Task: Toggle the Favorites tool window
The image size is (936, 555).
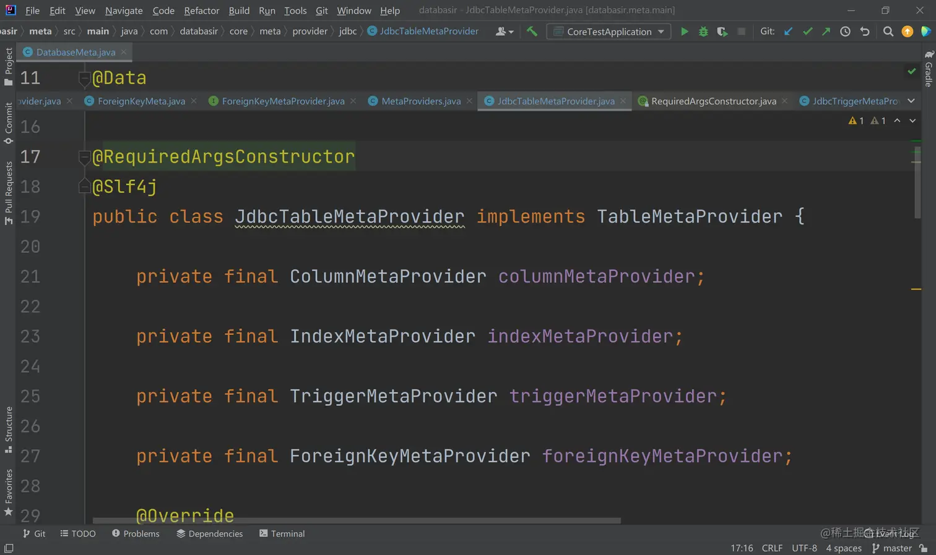Action: [x=8, y=492]
